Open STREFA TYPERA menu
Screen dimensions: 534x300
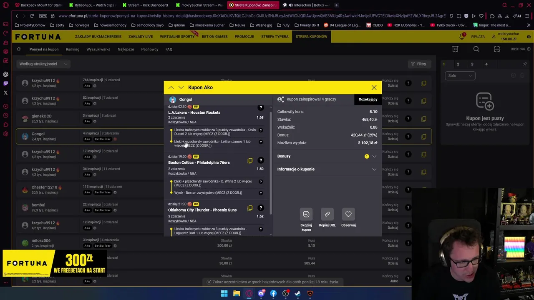pyautogui.click(x=275, y=37)
